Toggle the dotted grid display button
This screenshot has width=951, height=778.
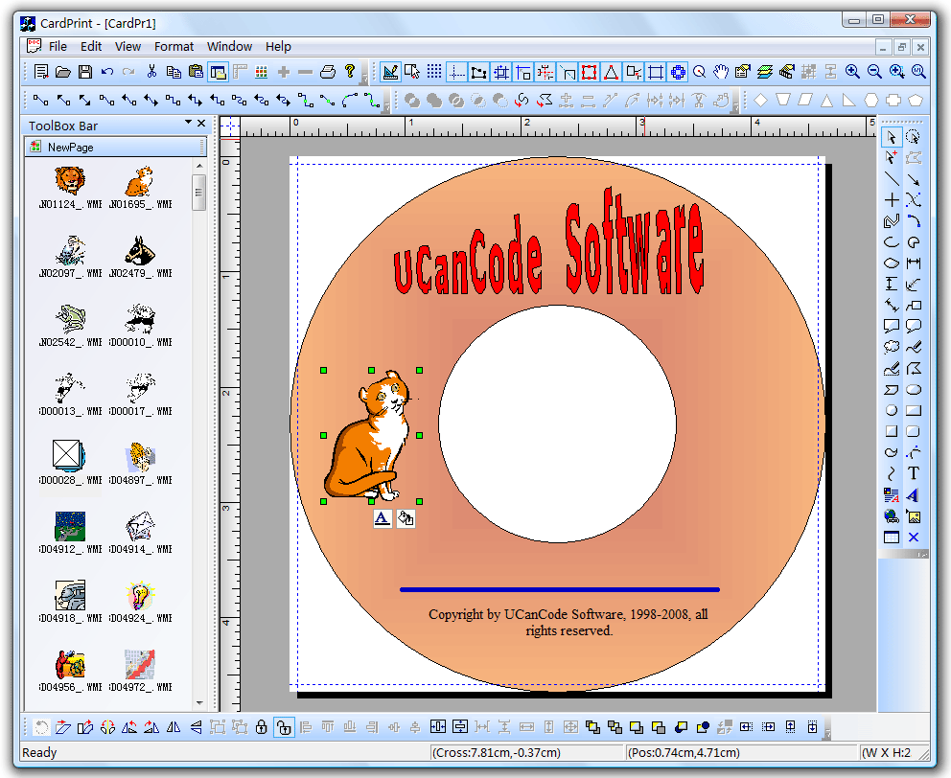(x=434, y=72)
